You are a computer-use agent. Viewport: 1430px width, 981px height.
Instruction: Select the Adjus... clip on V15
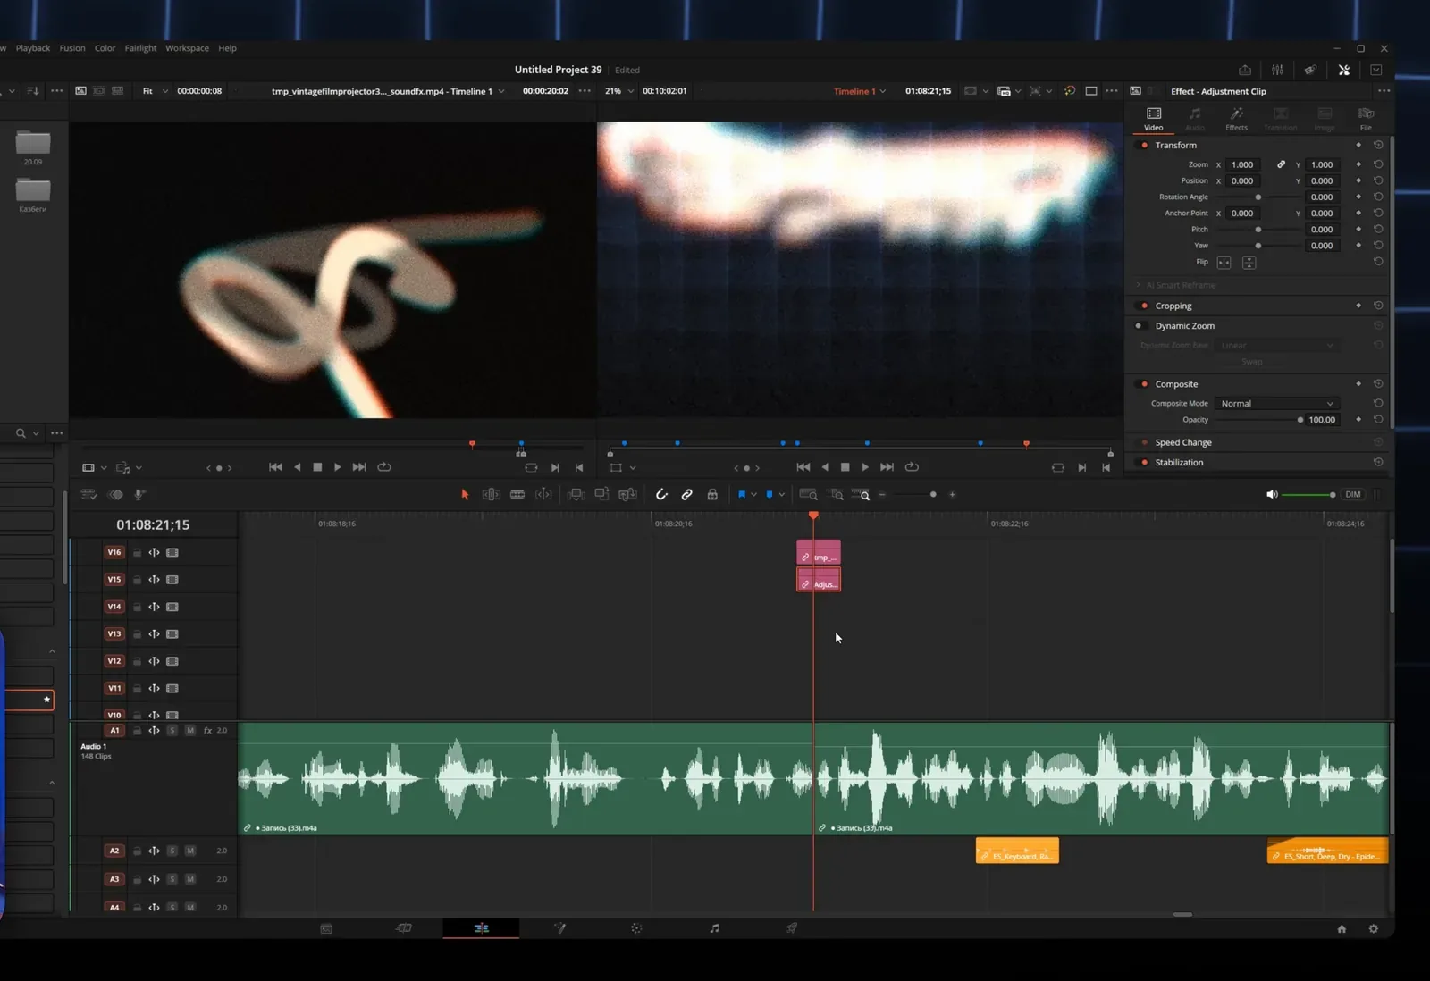(819, 581)
